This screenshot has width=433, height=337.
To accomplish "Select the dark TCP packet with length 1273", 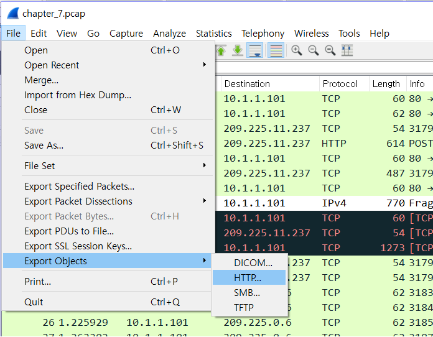I will [x=324, y=247].
